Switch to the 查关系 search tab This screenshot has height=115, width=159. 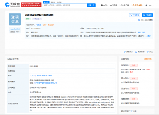(59, 2)
